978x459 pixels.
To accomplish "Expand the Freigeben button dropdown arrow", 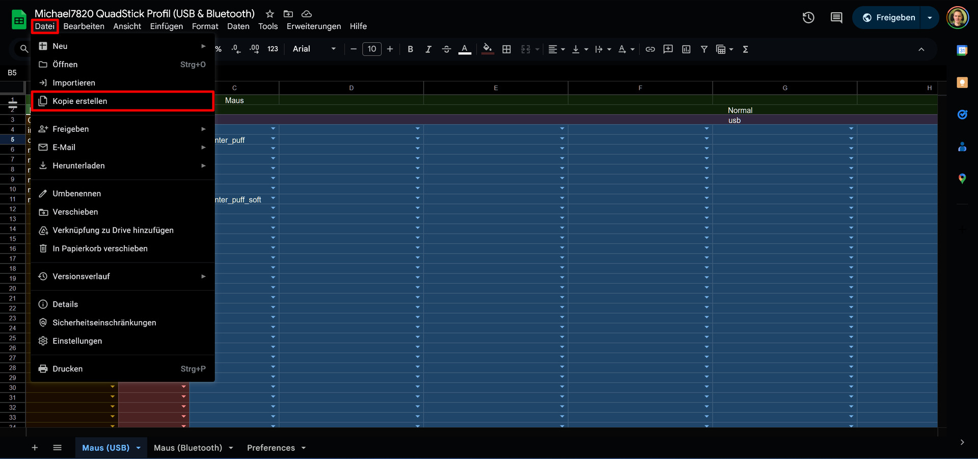I will click(x=930, y=18).
